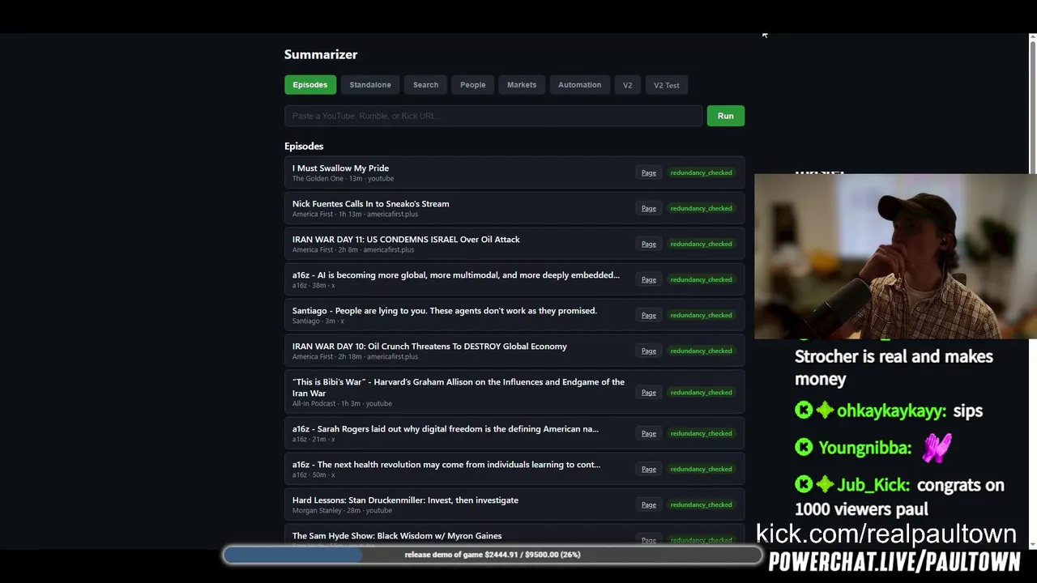Click the release demo of game progress bar

[493, 555]
